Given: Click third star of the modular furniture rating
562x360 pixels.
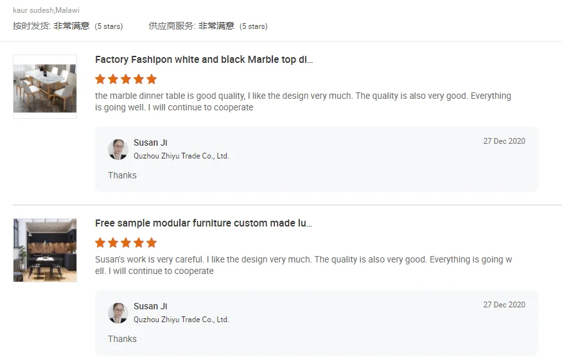Looking at the screenshot, I should tap(126, 243).
